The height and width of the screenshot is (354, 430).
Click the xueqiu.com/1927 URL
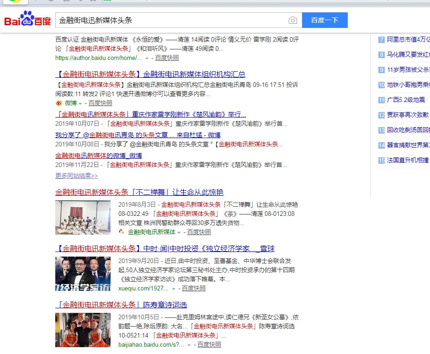click(x=143, y=289)
